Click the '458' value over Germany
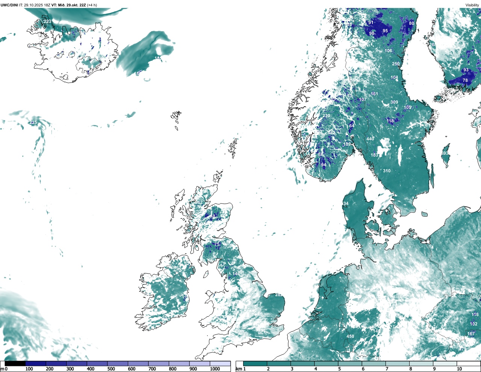Viewport: 481px width, 372px height. (x=350, y=336)
